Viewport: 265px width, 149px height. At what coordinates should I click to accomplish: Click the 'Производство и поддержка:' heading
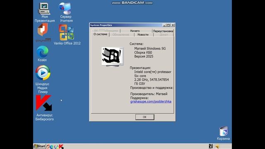pyautogui.click(x=152, y=88)
